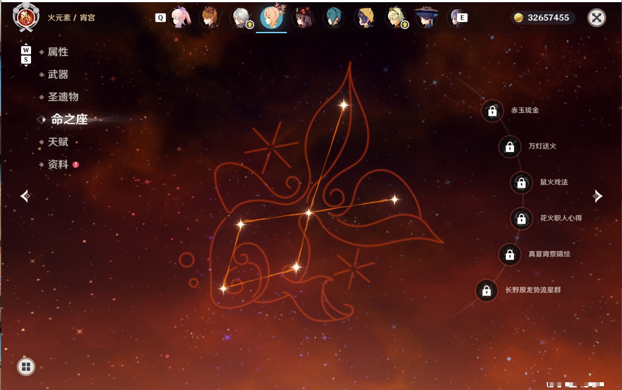Select the highlighted blonde character avatar
The image size is (622, 390).
[x=272, y=17]
